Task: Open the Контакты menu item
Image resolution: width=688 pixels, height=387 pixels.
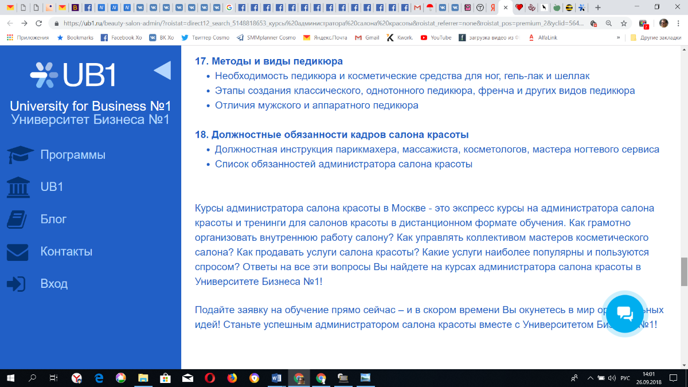Action: [66, 252]
